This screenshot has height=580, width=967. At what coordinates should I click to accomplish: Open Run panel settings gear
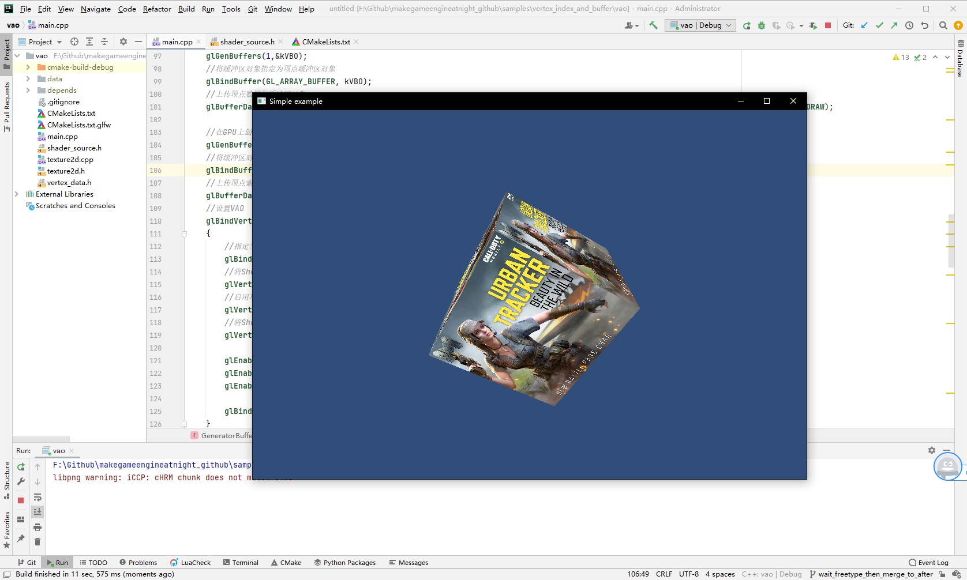pyautogui.click(x=932, y=450)
